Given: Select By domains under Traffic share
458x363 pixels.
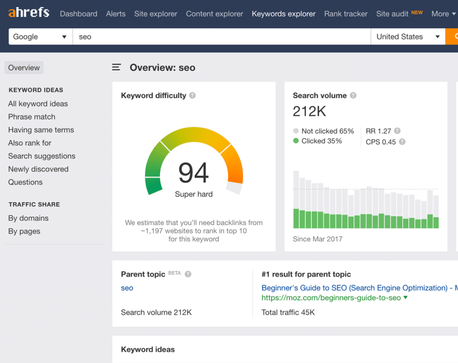Looking at the screenshot, I should pyautogui.click(x=28, y=218).
